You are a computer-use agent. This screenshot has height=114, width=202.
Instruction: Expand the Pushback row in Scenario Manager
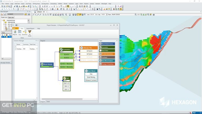click(15, 49)
